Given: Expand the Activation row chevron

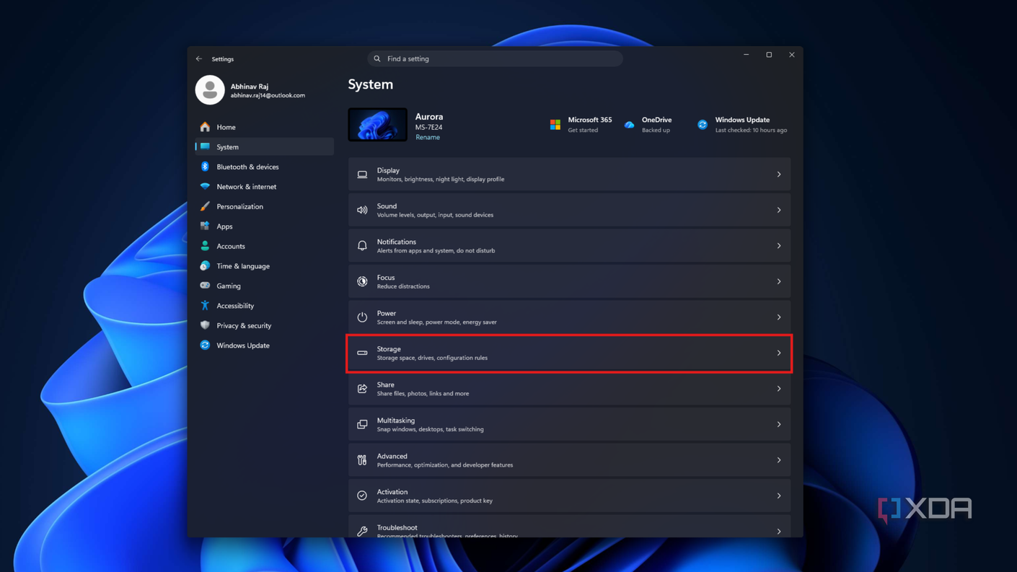Looking at the screenshot, I should (779, 496).
